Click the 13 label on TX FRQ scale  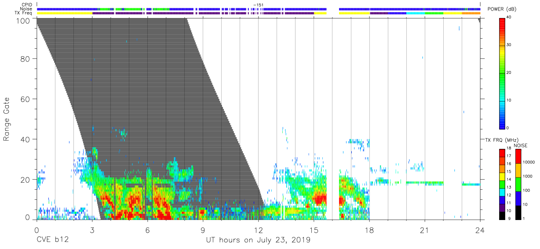tap(509, 188)
